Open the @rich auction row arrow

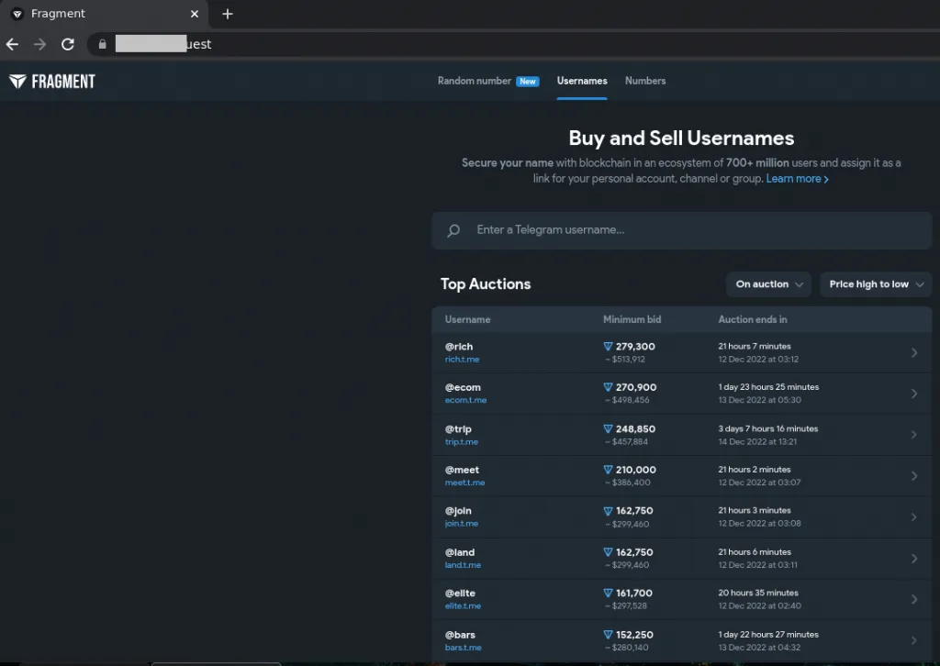tap(913, 352)
